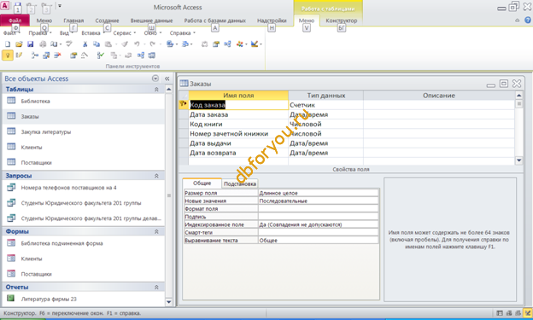Click the Paste clipboard icon

click(x=108, y=44)
